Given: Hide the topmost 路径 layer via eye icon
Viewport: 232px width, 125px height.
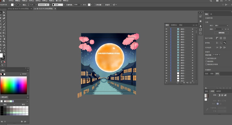Looking at the screenshot, I should pyautogui.click(x=167, y=29).
